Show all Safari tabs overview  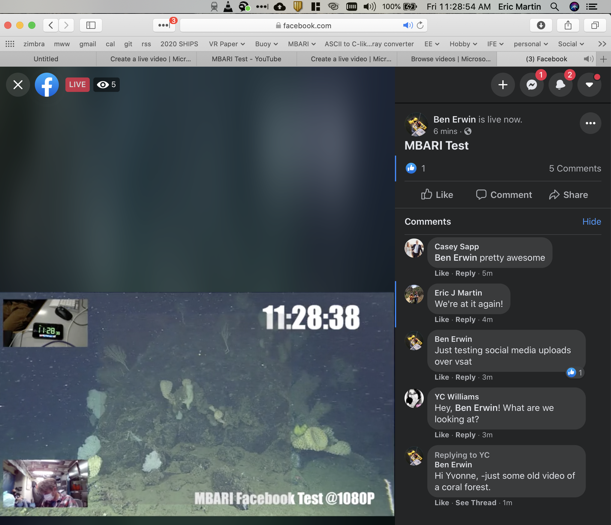595,25
